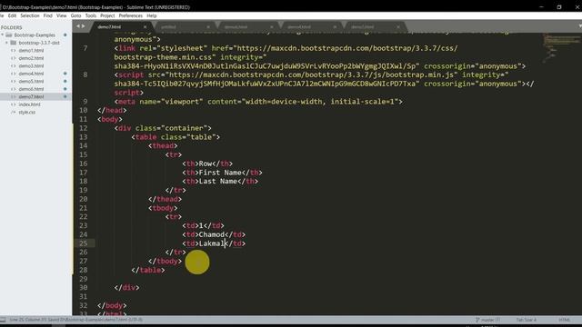Open the Tools menu
Image resolution: width=582 pixels, height=327 pixels.
pyautogui.click(x=91, y=15)
